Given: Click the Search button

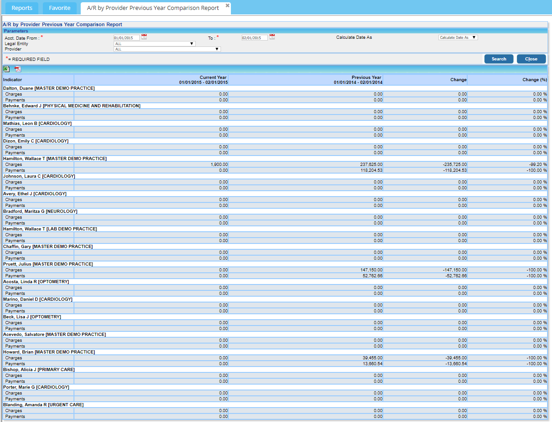Looking at the screenshot, I should (498, 59).
